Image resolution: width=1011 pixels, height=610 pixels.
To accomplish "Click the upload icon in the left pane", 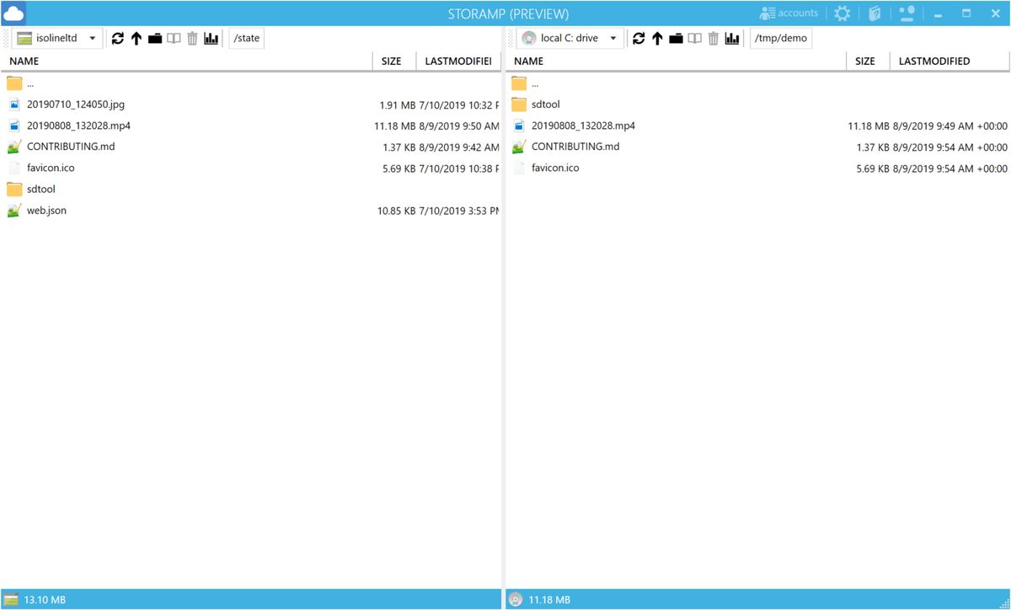I will click(136, 38).
